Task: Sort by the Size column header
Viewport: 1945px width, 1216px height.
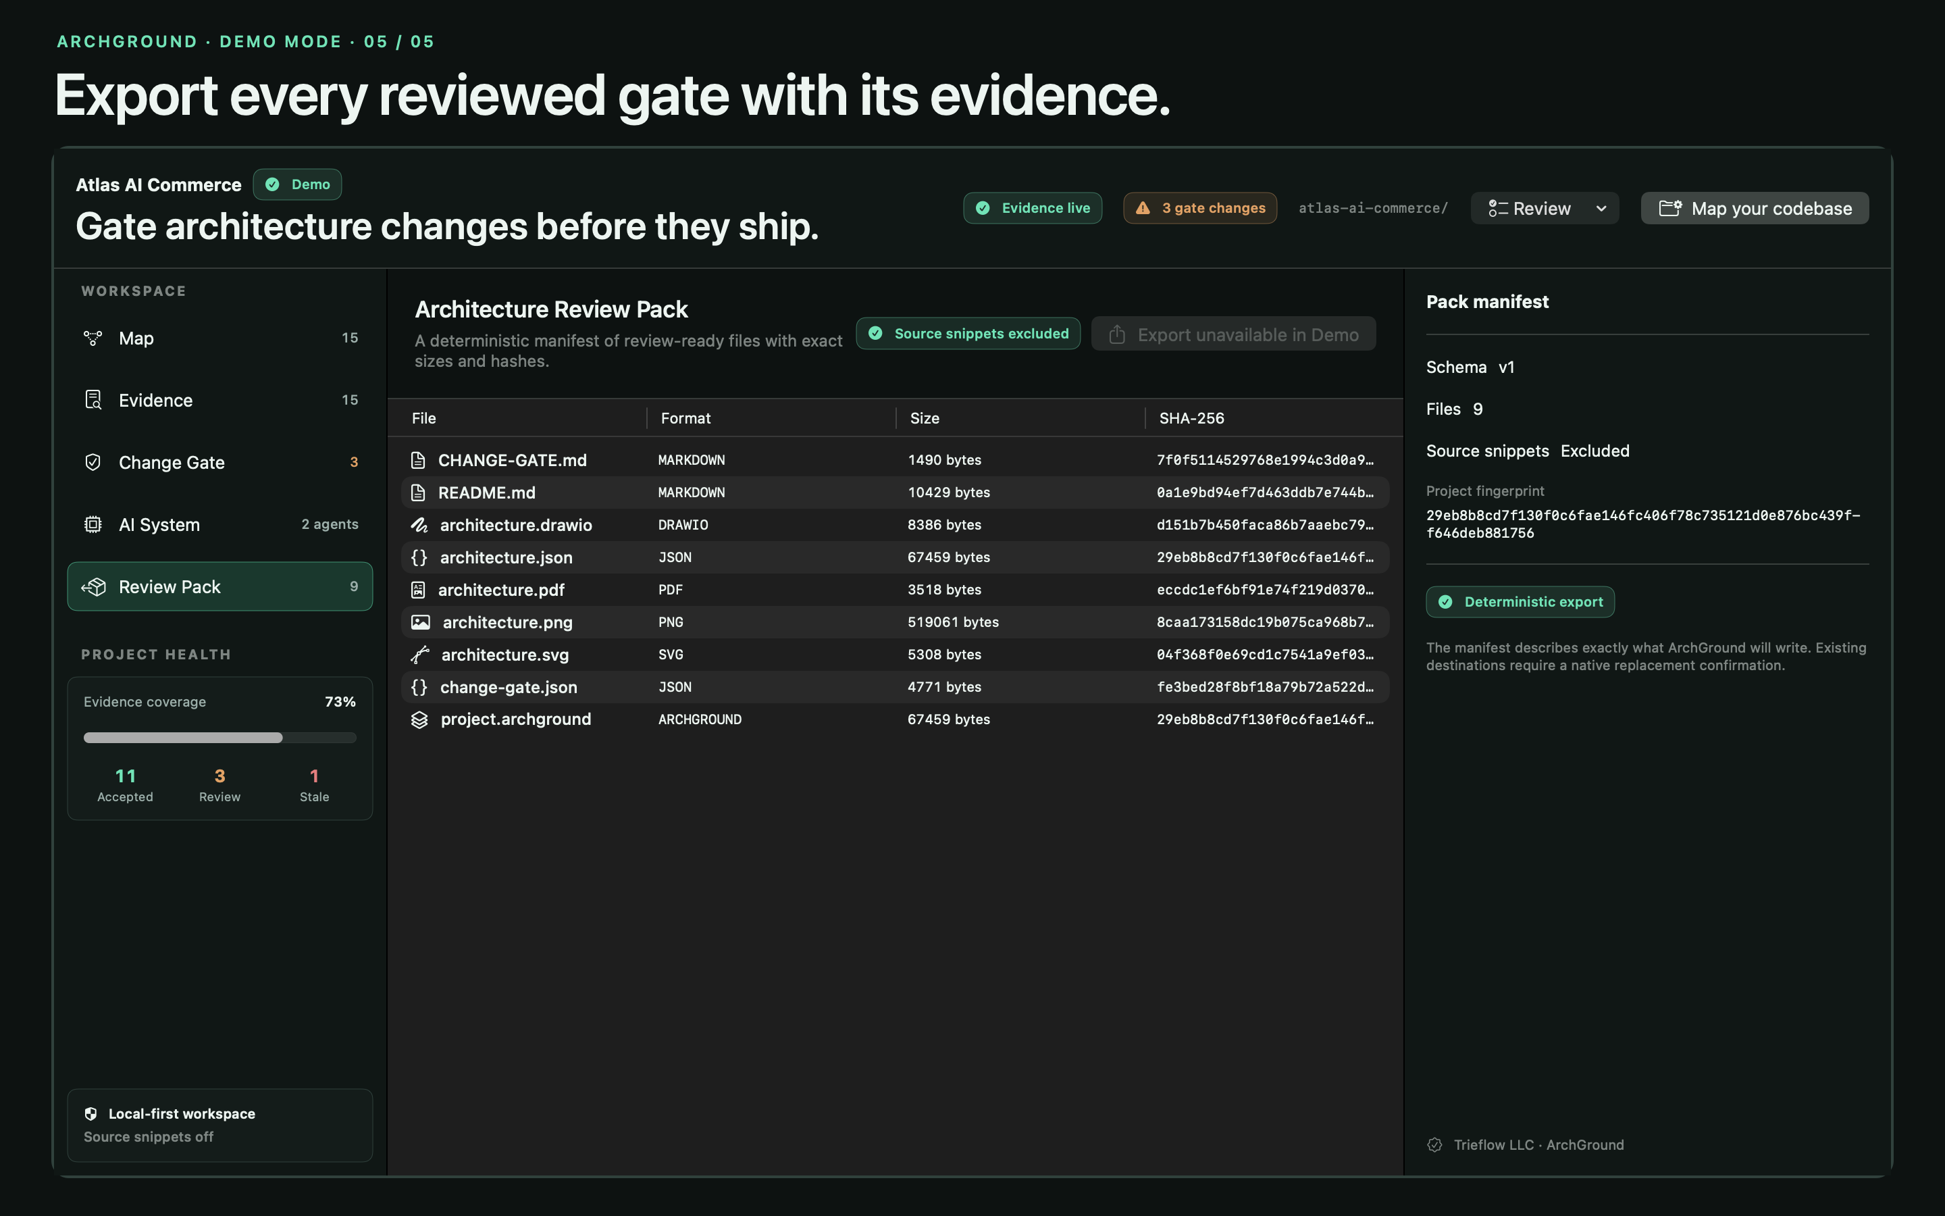Action: (x=925, y=418)
